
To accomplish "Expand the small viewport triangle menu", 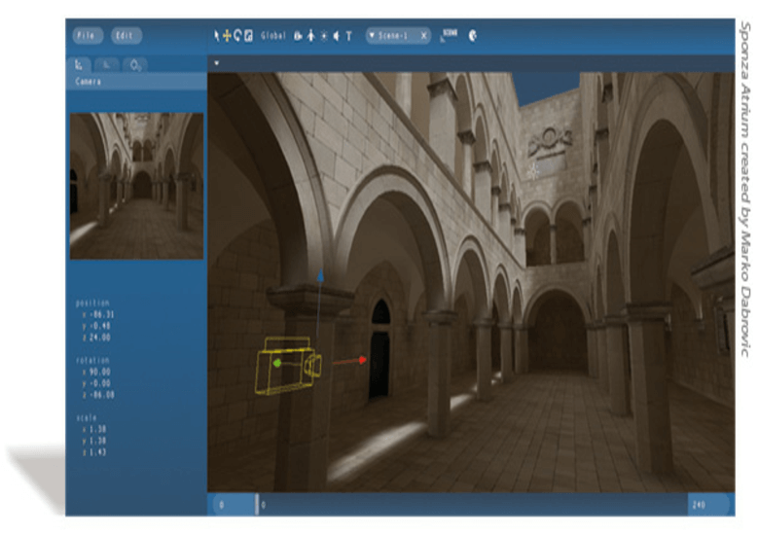I will [x=217, y=62].
